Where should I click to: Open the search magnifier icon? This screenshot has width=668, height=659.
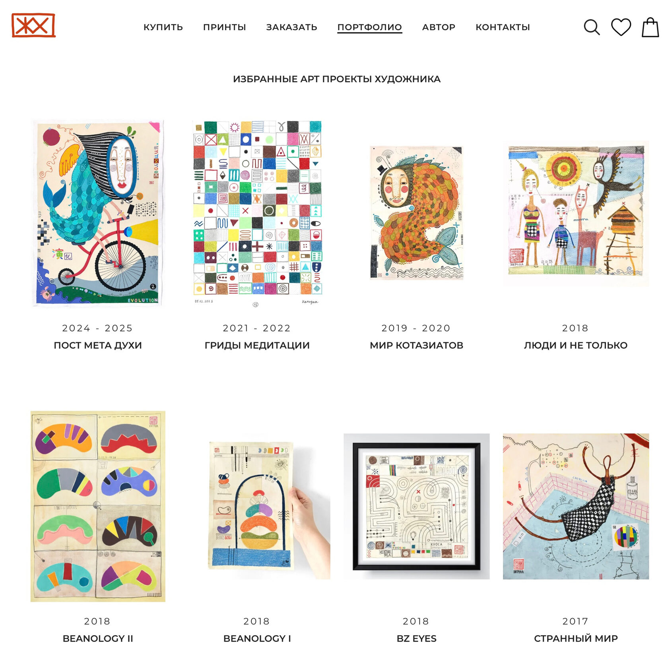(x=591, y=27)
